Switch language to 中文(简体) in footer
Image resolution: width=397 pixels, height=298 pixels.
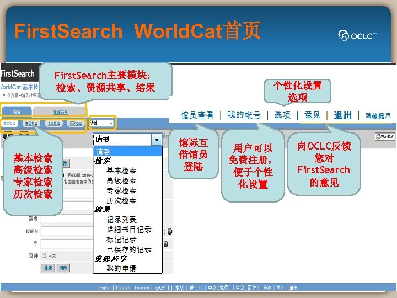[x=247, y=288]
